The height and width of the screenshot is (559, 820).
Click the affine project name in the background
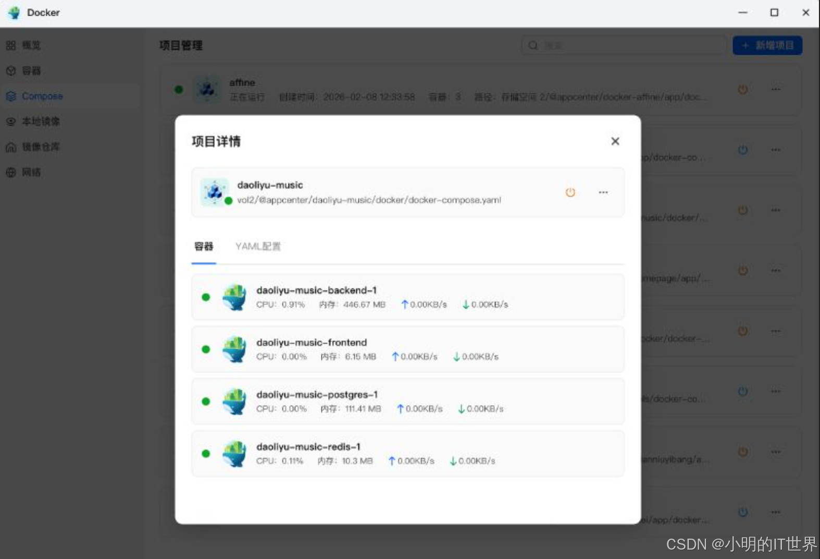point(242,82)
